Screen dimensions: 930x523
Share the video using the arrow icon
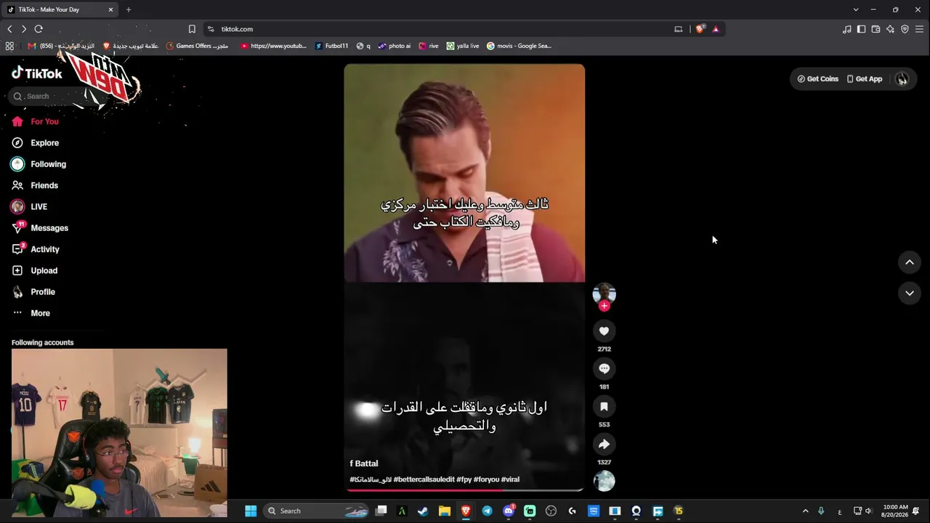tap(604, 445)
